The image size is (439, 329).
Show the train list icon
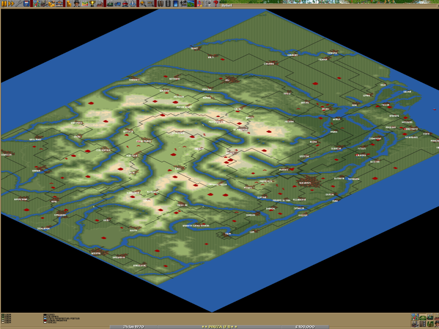(110, 3)
